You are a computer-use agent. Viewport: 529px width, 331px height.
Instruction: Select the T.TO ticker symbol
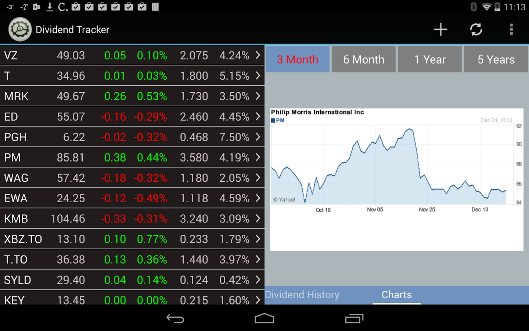coord(16,260)
